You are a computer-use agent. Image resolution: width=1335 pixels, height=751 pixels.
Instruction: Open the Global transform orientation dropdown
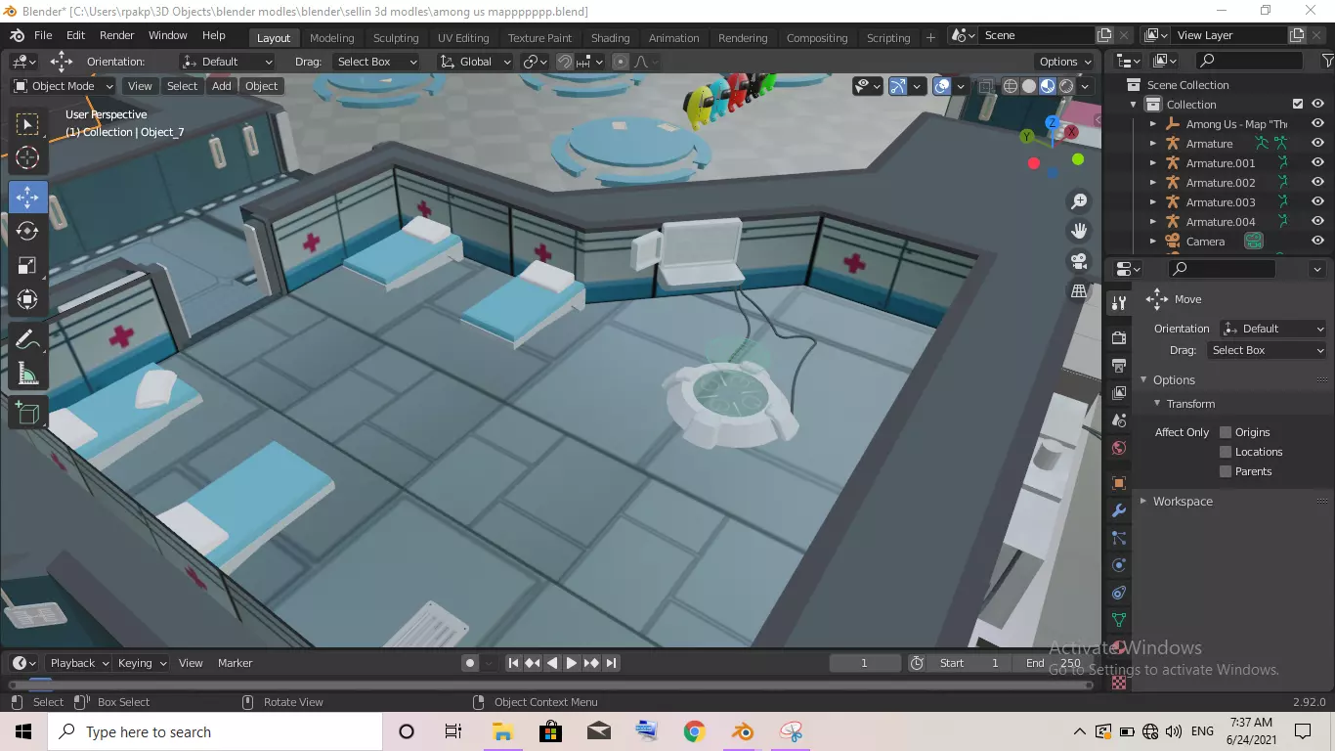tap(476, 62)
